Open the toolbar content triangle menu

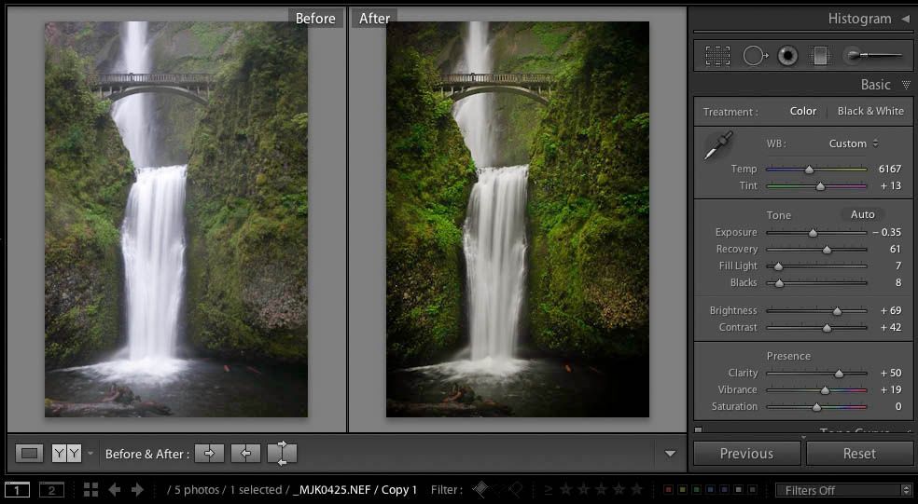tap(671, 453)
